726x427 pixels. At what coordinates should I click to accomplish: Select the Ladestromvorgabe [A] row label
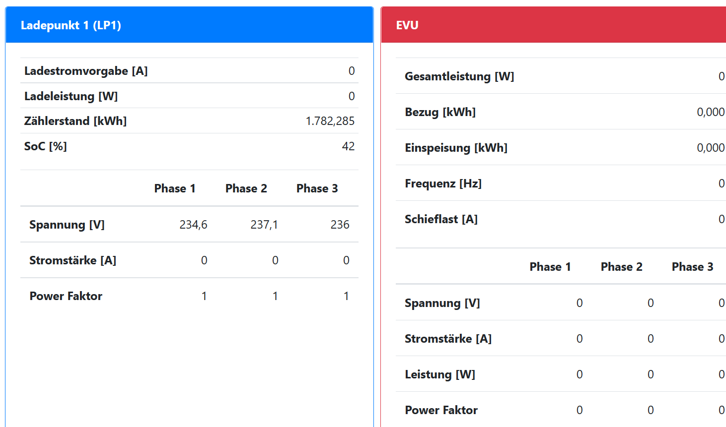86,71
